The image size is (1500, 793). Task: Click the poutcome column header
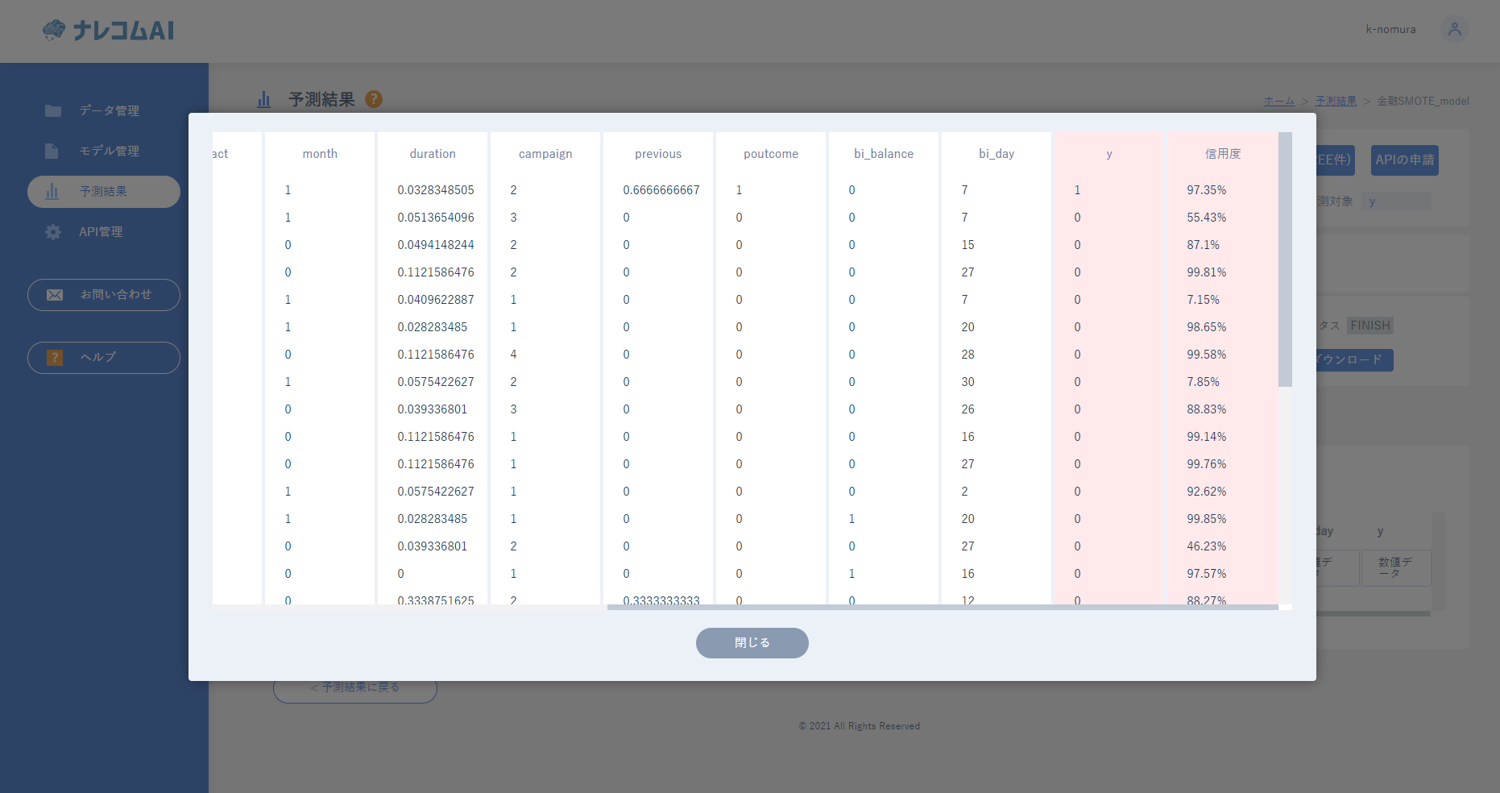click(771, 154)
